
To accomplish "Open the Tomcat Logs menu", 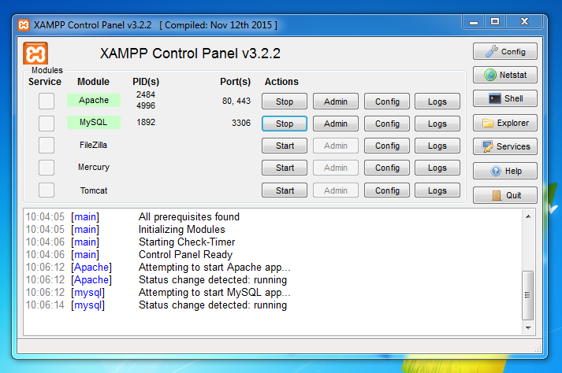I will [437, 190].
